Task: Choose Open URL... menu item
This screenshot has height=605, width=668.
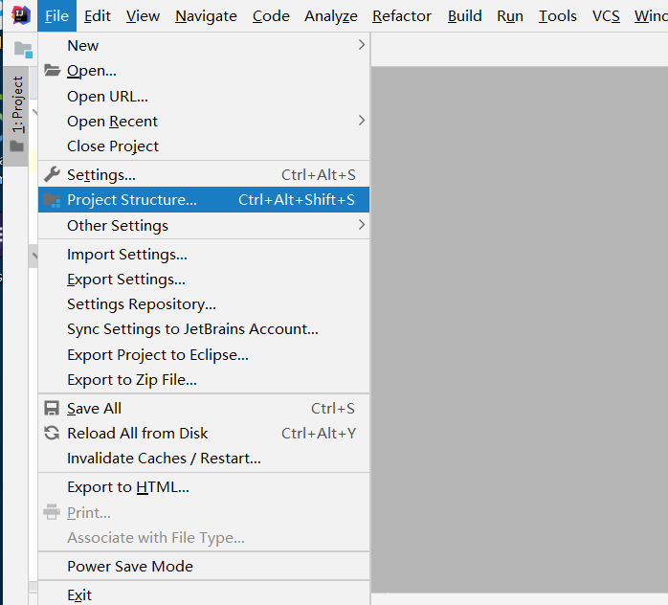Action: (204, 97)
